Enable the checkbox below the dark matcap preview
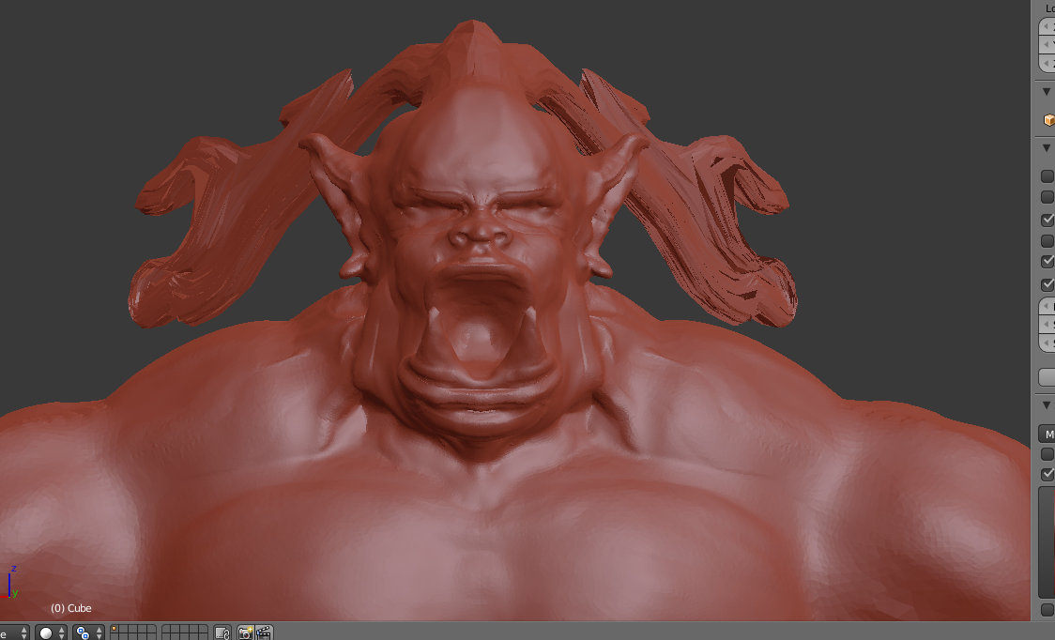This screenshot has width=1055, height=640. point(1047,610)
